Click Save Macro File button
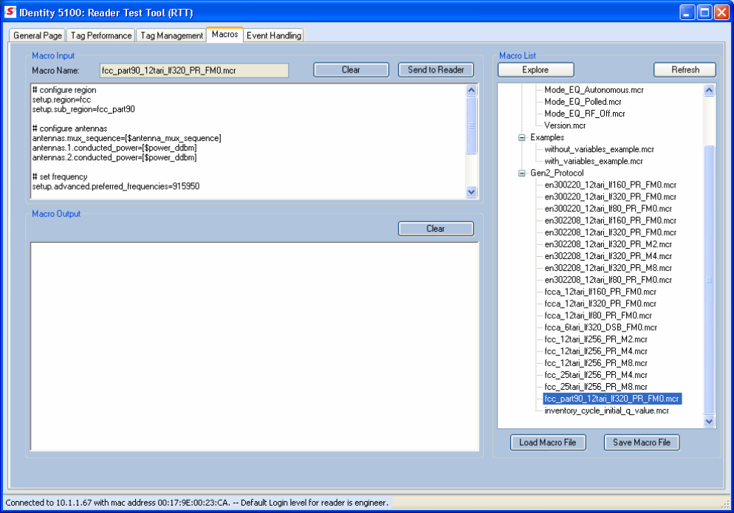 pos(641,442)
